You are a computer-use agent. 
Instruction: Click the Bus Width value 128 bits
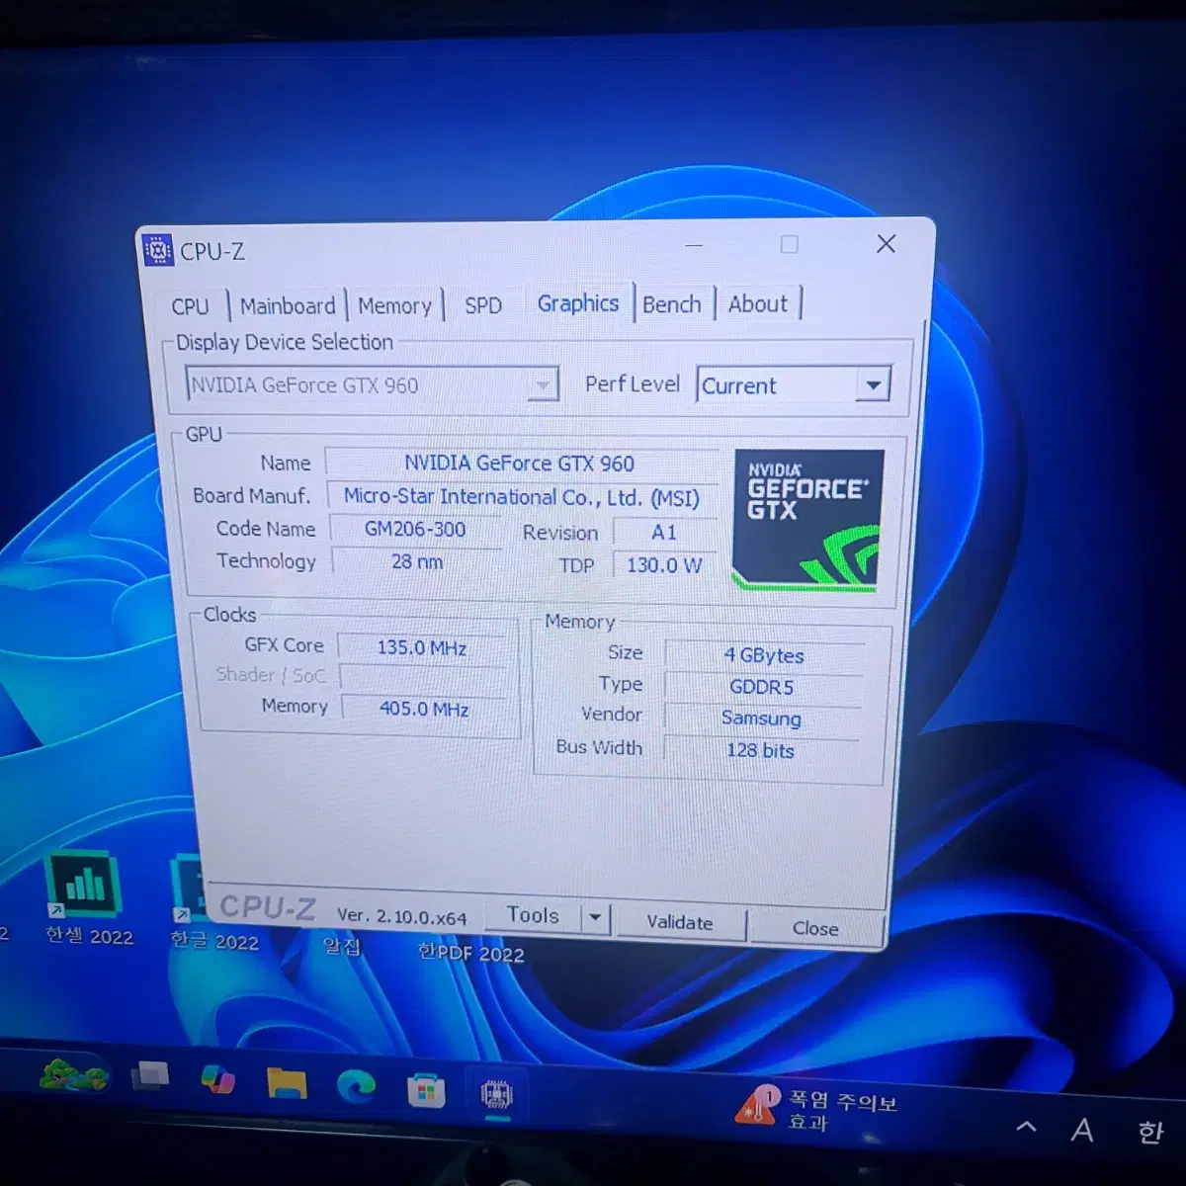coord(760,750)
